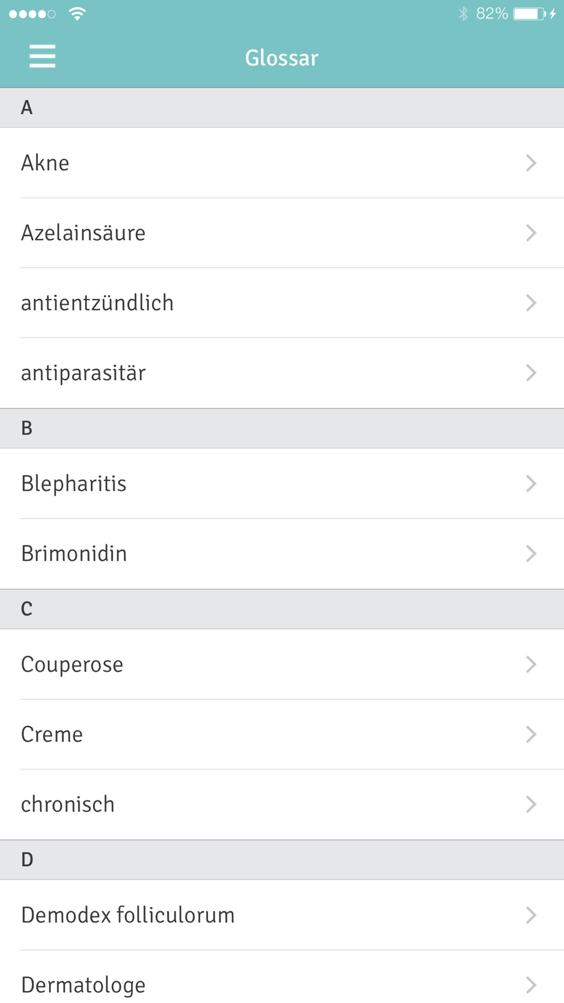The height and width of the screenshot is (1003, 564).
Task: Tap the chevron next to Akne
Action: [531, 163]
